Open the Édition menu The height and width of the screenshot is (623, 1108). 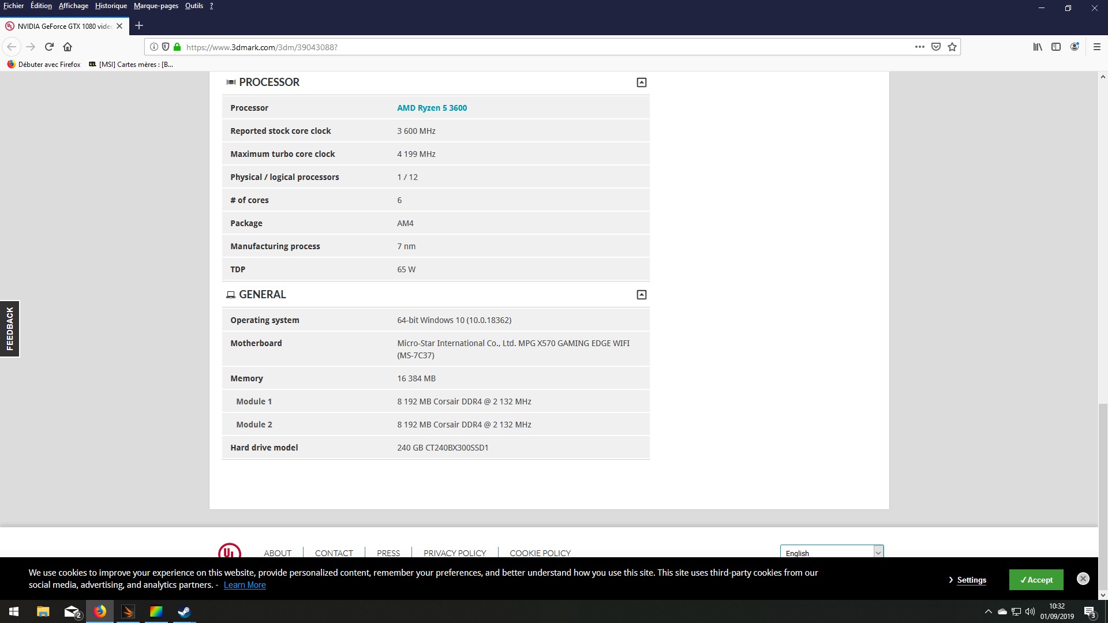(41, 6)
